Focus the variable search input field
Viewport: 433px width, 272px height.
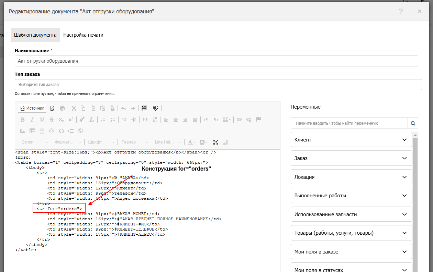(x=349, y=123)
